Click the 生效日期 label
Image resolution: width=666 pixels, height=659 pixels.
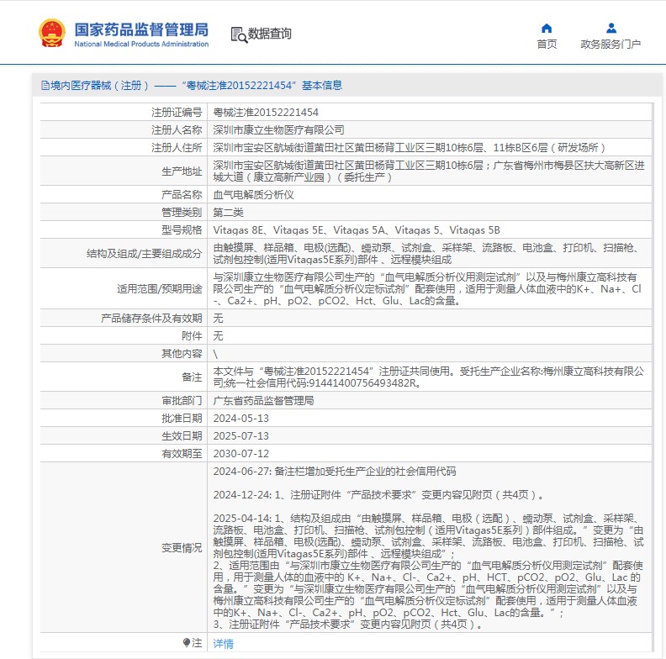182,436
